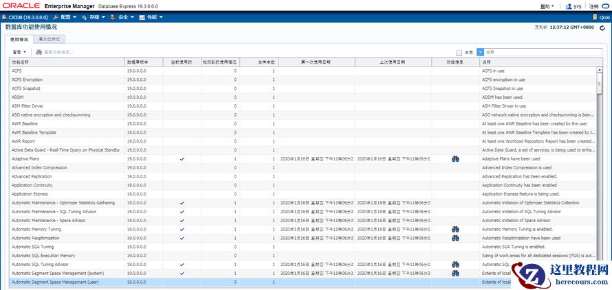Click the CJCDB database icon

pyautogui.click(x=5, y=16)
